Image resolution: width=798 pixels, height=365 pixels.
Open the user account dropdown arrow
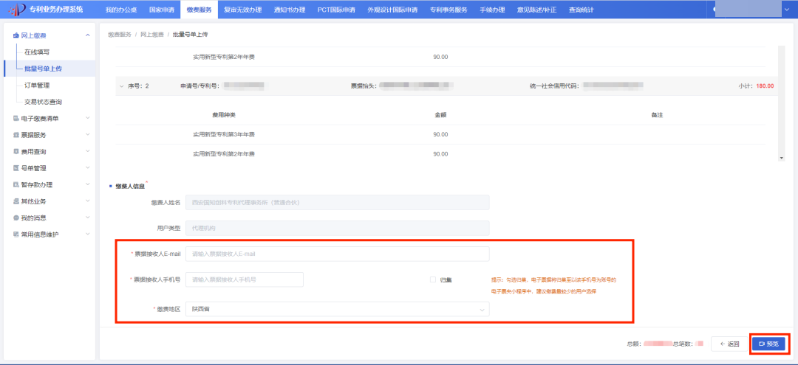[786, 10]
